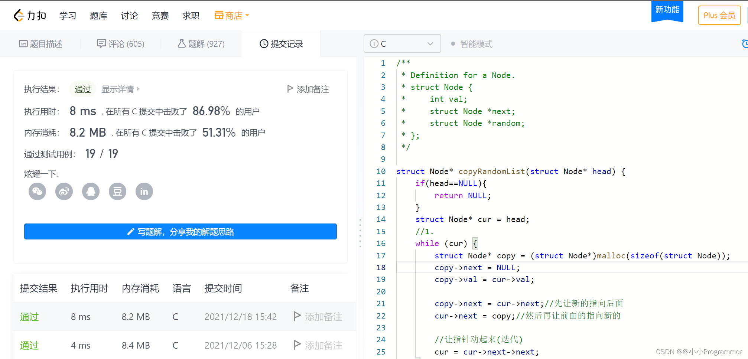The width and height of the screenshot is (748, 359).
Task: Open the 评论 (605) tab
Action: [121, 44]
